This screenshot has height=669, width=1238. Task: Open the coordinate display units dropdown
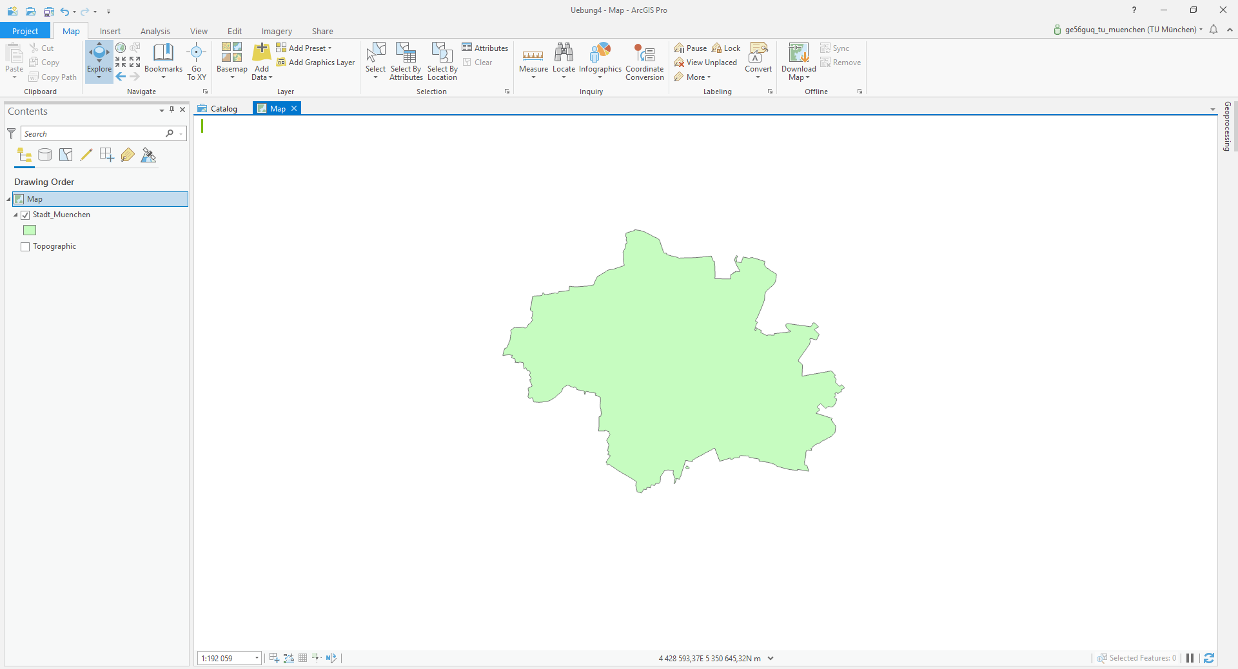pos(771,658)
